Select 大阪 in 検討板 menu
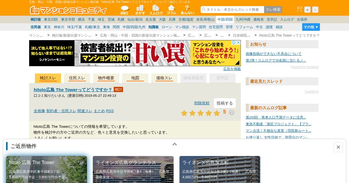This screenshot has height=183, width=349. point(162,19)
